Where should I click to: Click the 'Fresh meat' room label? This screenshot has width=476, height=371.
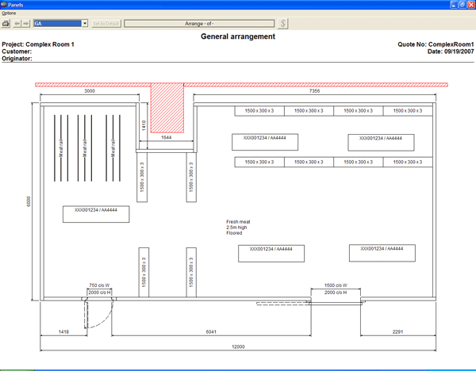coord(238,223)
